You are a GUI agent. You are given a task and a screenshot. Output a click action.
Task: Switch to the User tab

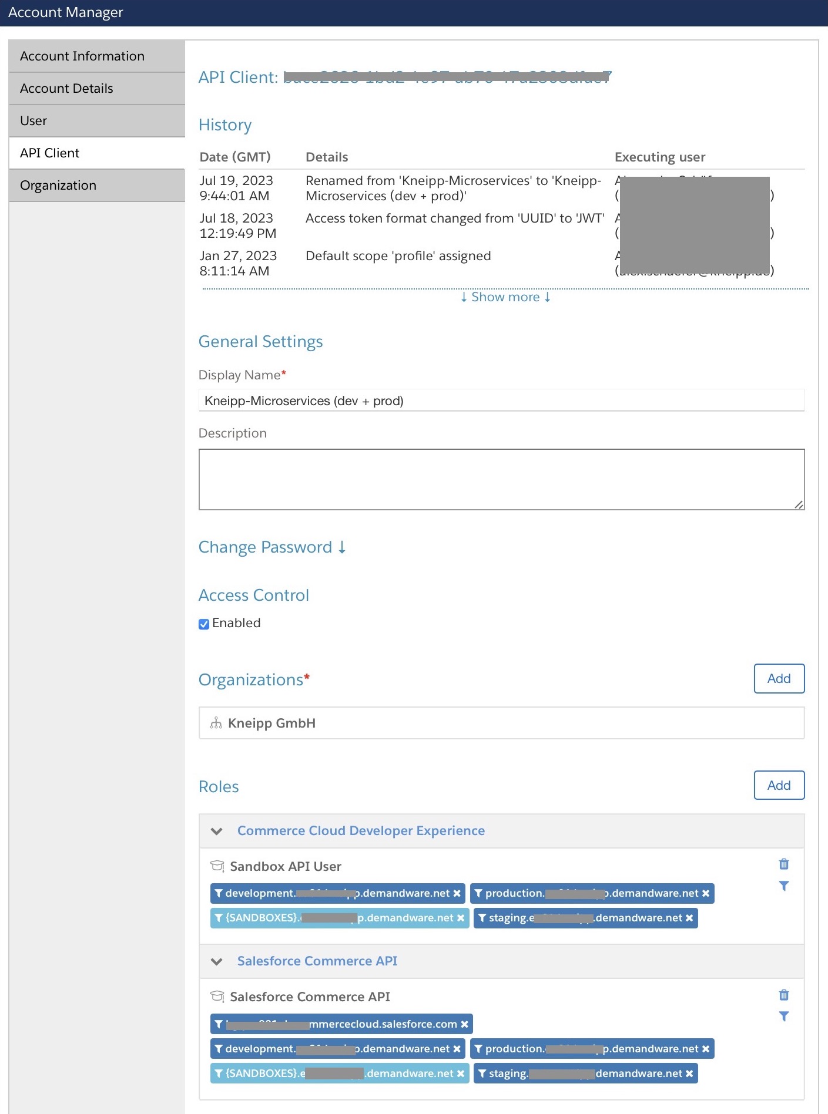click(97, 121)
